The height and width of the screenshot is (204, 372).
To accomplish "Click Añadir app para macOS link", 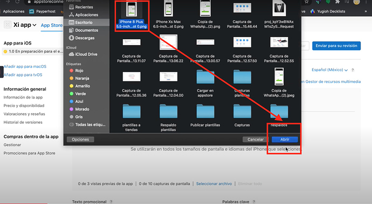I will point(25,67).
